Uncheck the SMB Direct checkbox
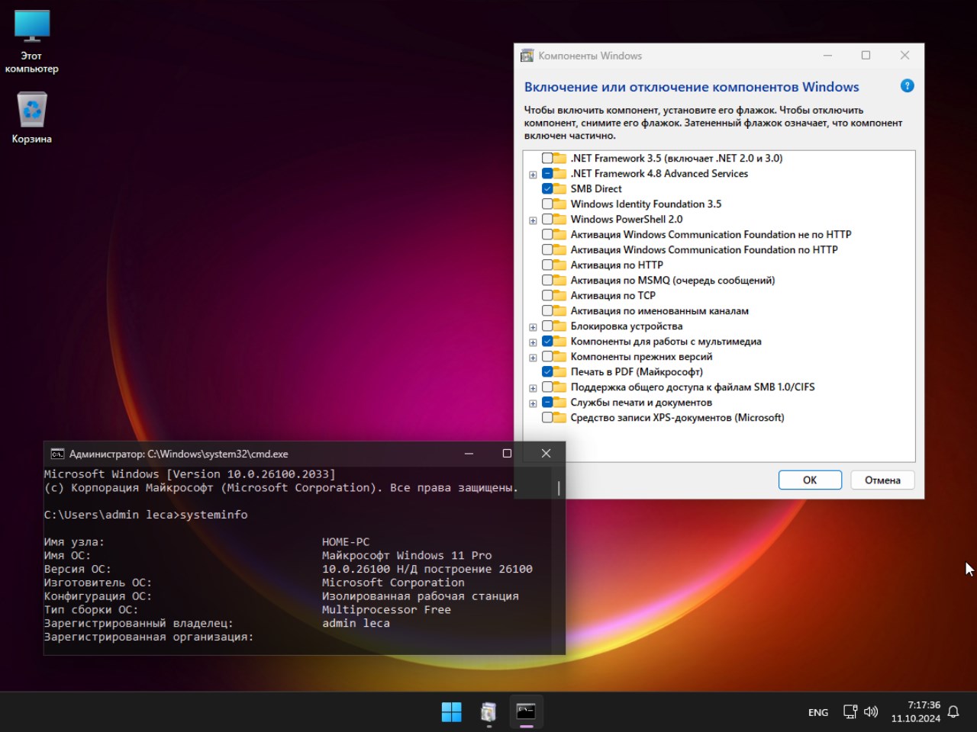 [x=547, y=188]
